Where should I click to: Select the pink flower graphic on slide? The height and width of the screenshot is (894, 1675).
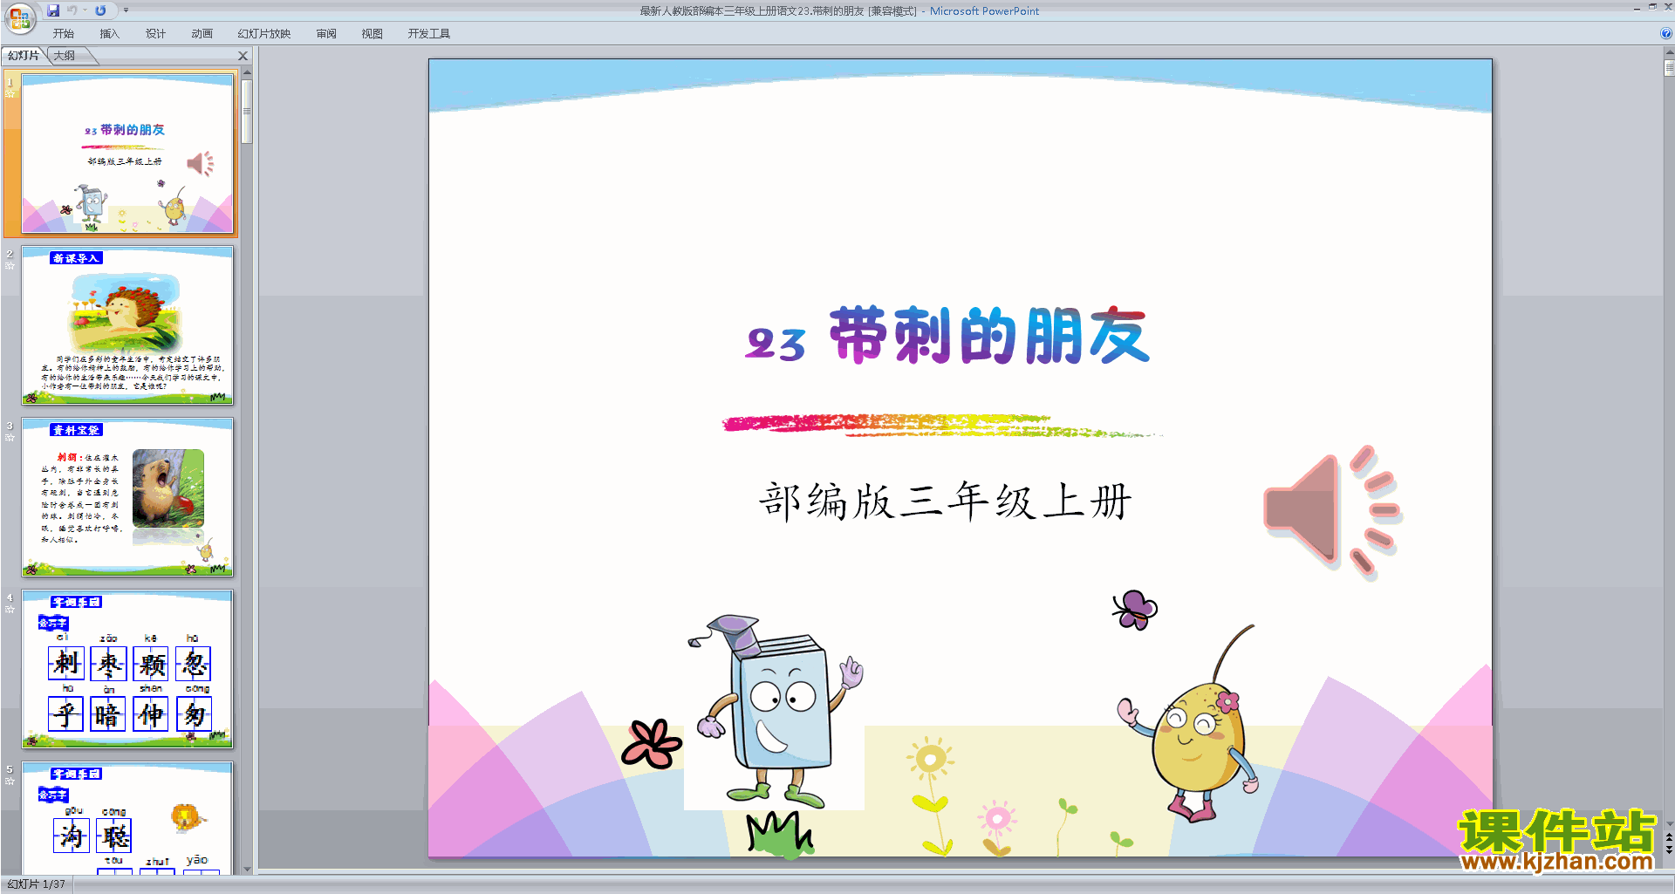(x=651, y=744)
